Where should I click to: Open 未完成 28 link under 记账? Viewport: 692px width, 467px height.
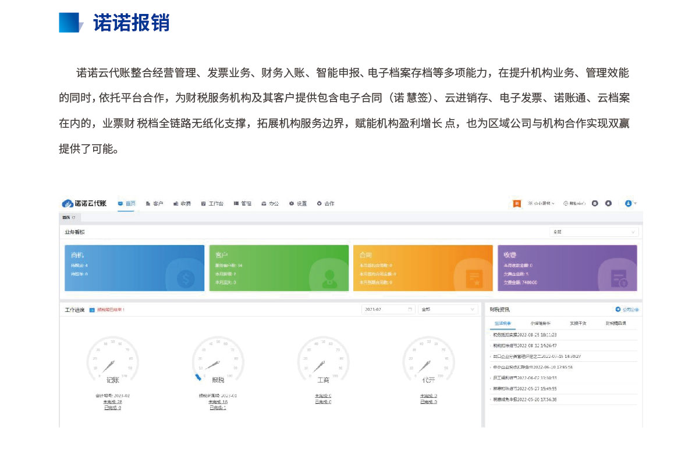tap(112, 402)
